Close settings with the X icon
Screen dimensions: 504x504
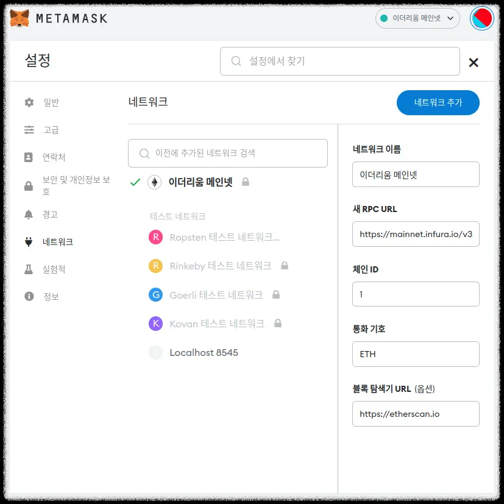pyautogui.click(x=473, y=62)
